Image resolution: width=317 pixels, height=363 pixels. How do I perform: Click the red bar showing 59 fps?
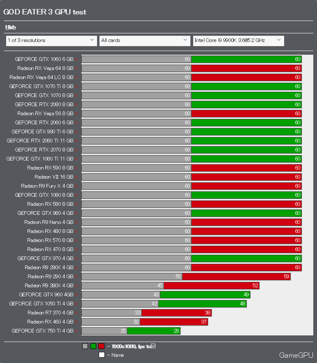236,277
